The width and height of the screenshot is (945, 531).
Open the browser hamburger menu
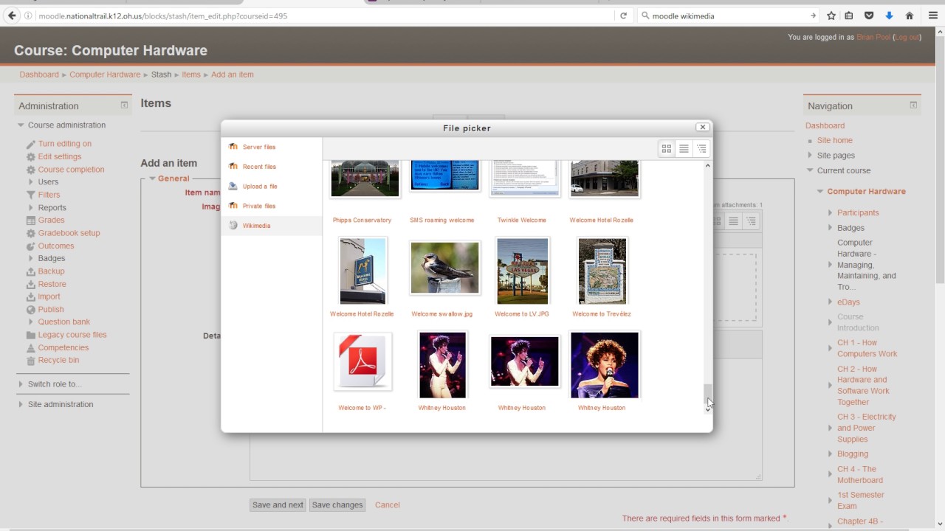point(933,15)
